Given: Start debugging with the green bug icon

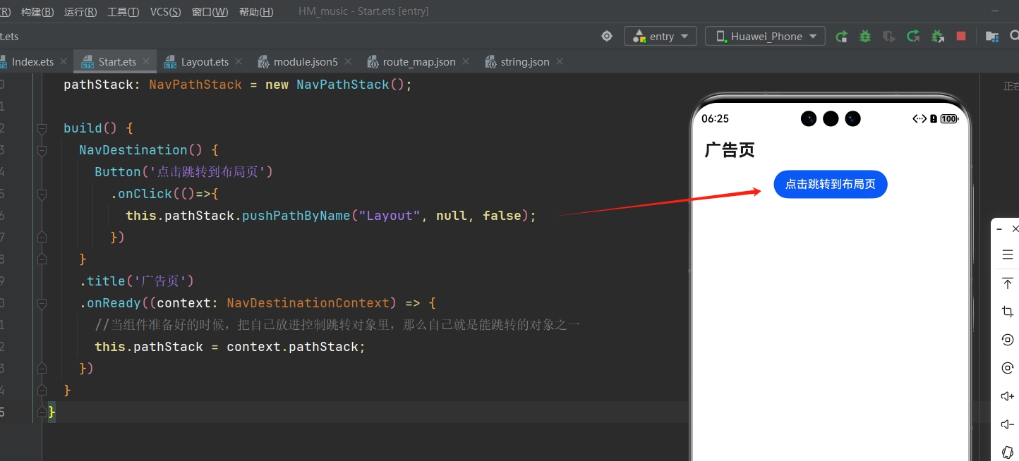Looking at the screenshot, I should click(x=865, y=37).
